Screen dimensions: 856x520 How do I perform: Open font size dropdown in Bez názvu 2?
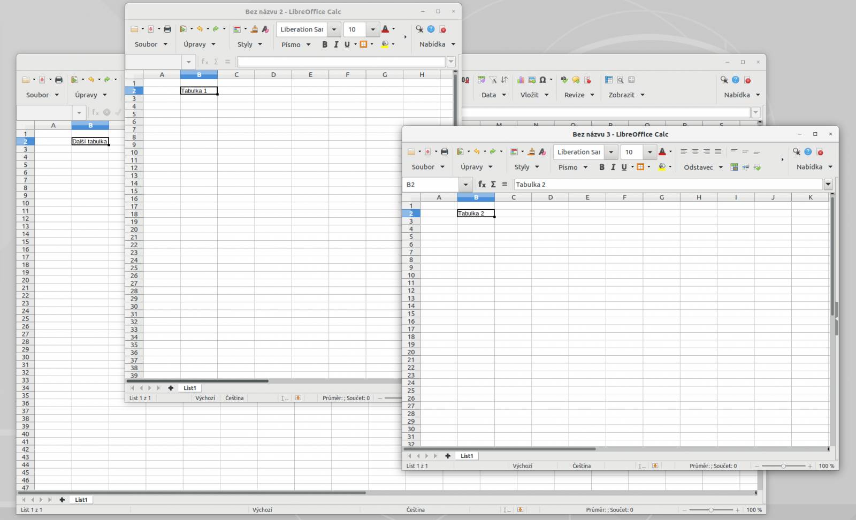click(373, 29)
